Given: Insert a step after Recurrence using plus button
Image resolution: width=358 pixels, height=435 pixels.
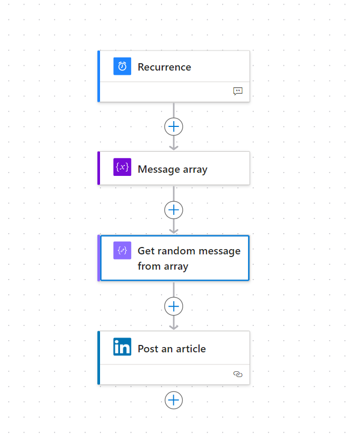Looking at the screenshot, I should [x=174, y=126].
